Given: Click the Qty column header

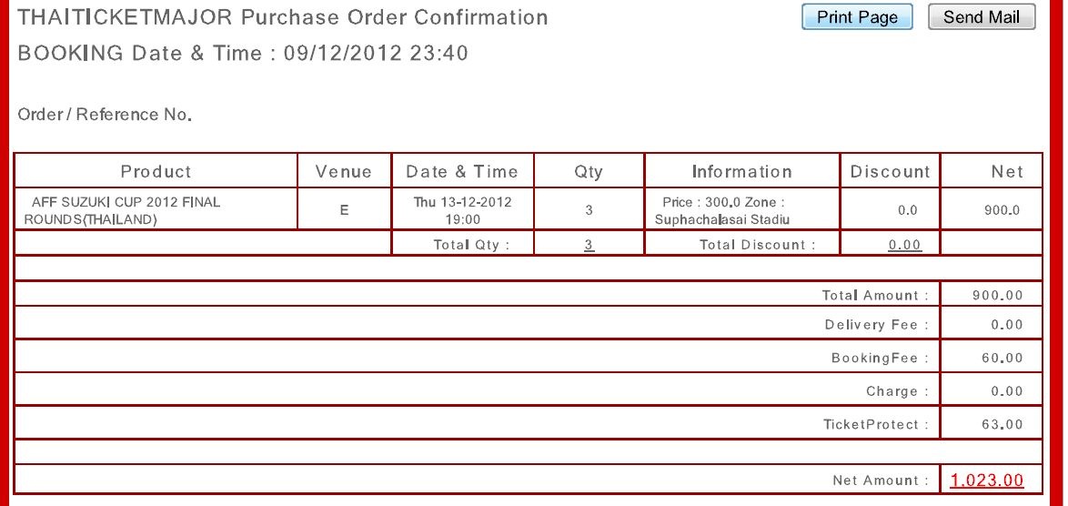Looking at the screenshot, I should click(589, 171).
